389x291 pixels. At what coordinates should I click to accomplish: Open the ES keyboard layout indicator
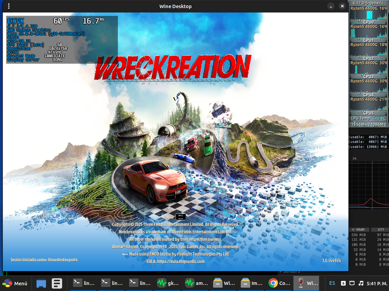point(332,283)
